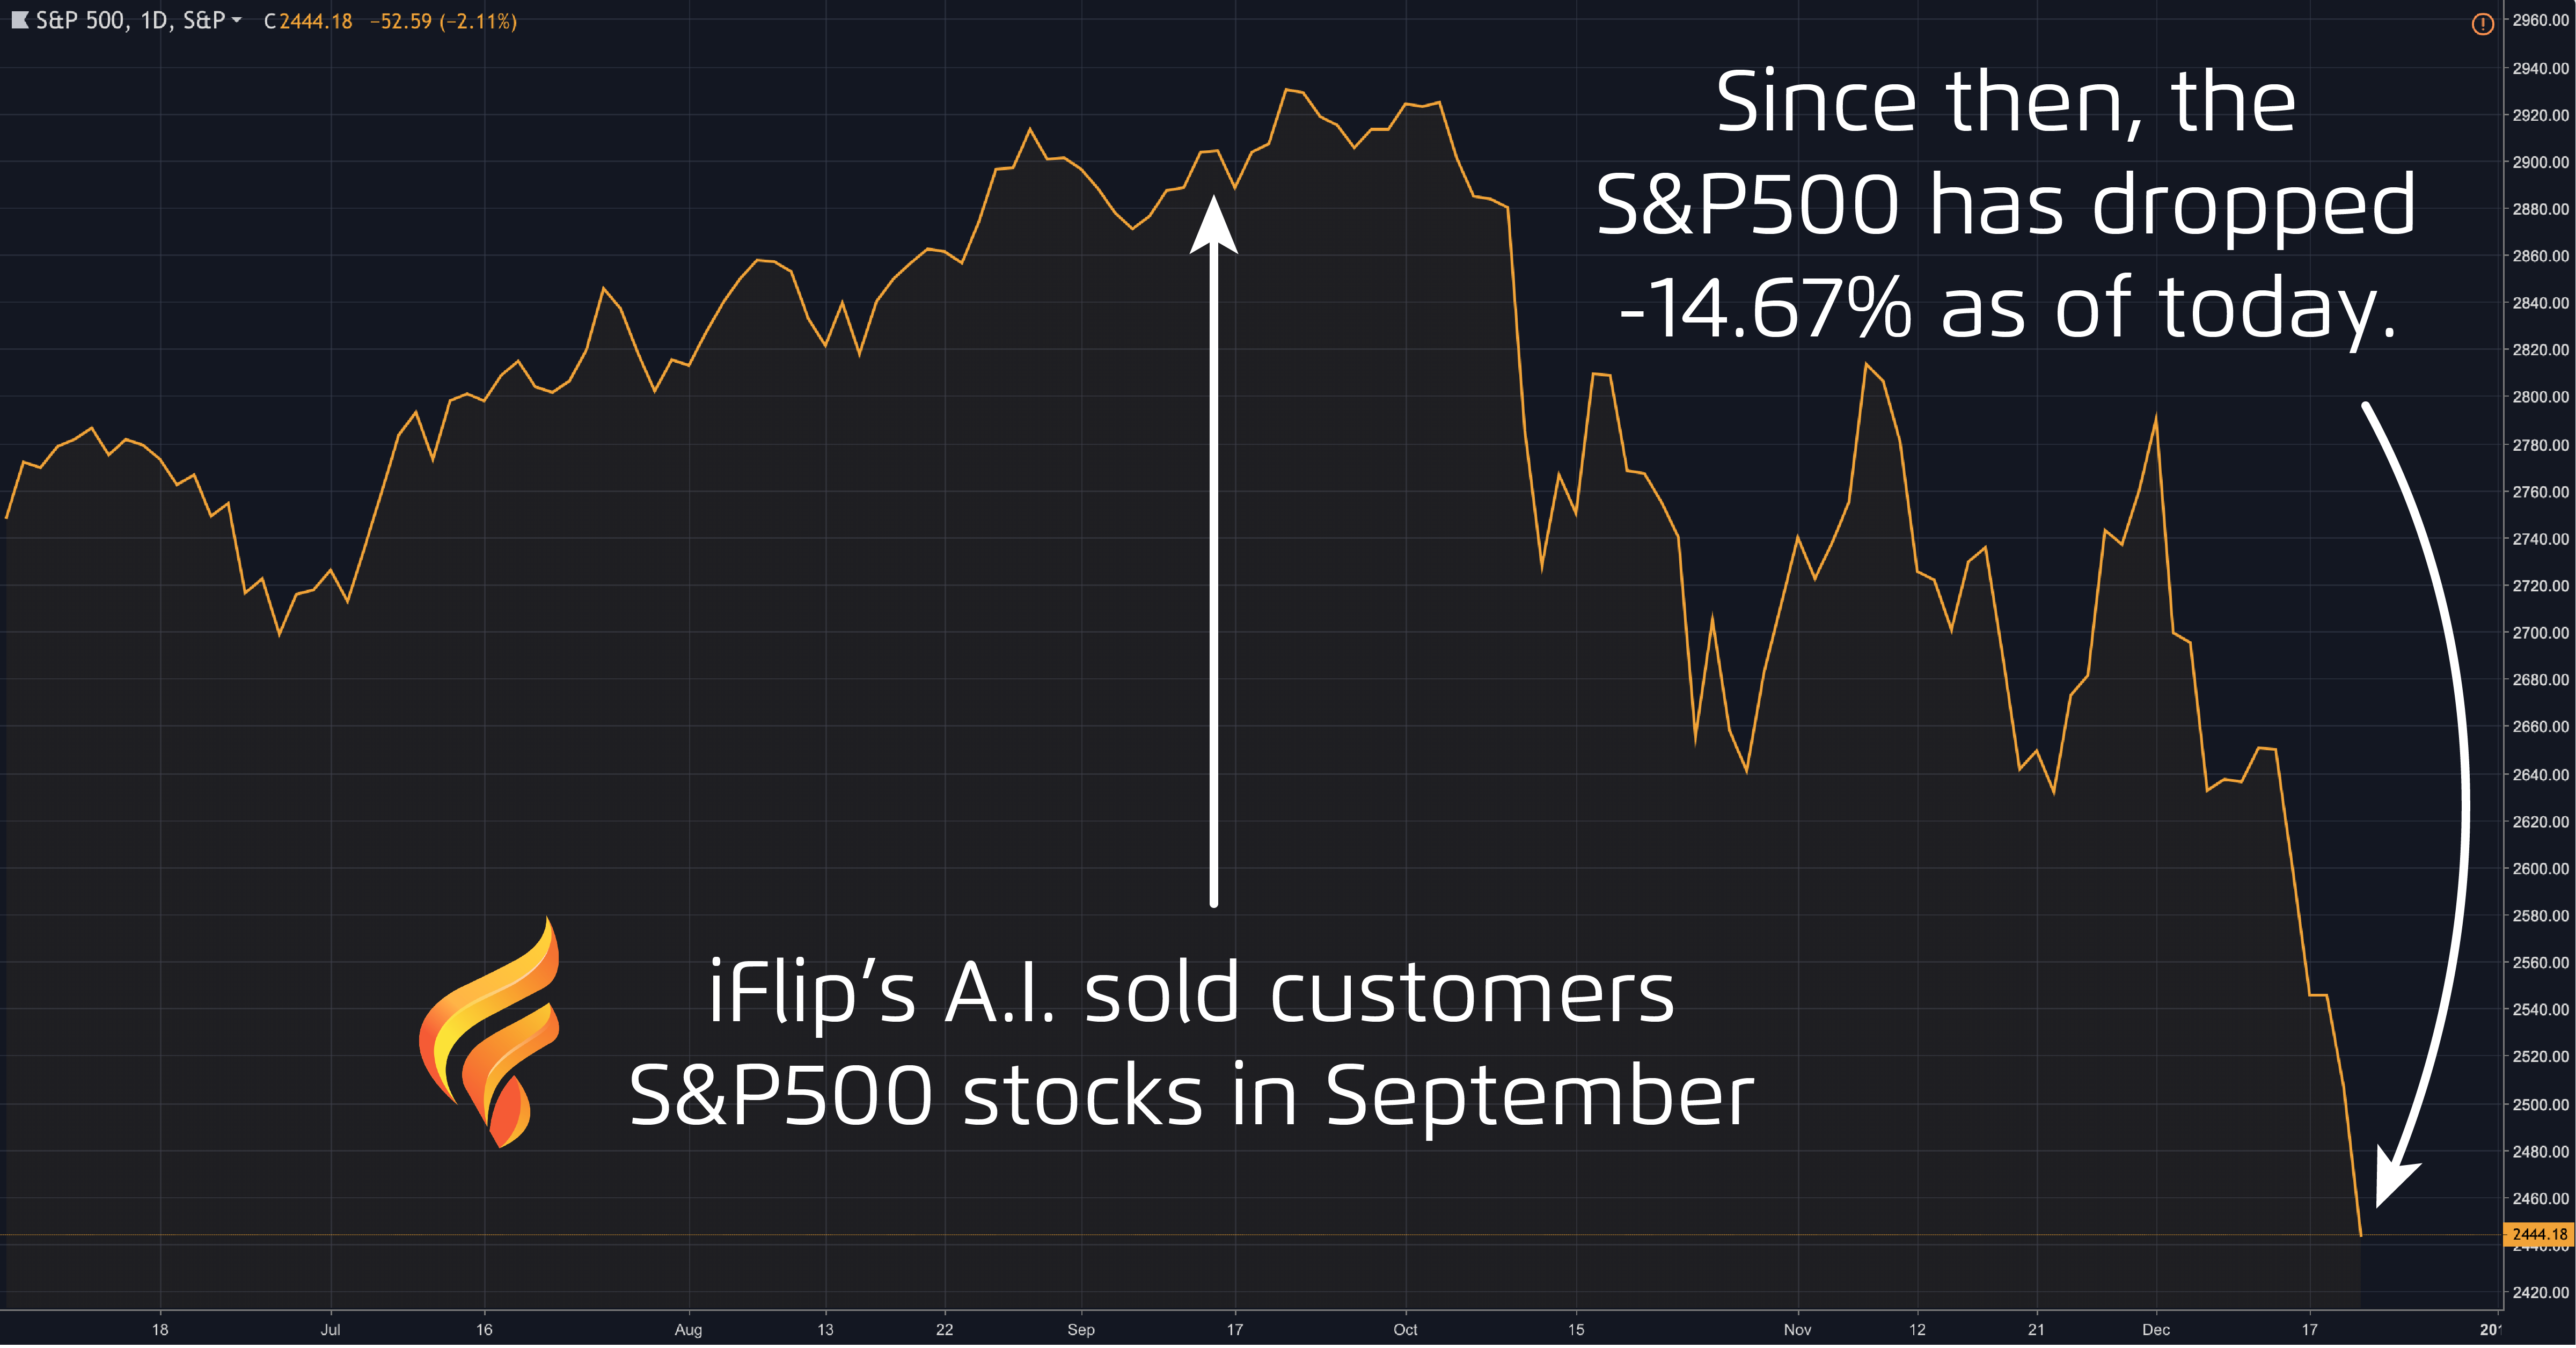Click the closing price value 2444.18 in header
This screenshot has height=1348, width=2576.
315,21
